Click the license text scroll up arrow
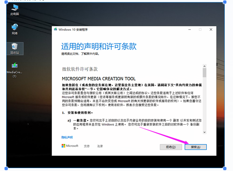The image size is (233, 171). tap(204, 66)
